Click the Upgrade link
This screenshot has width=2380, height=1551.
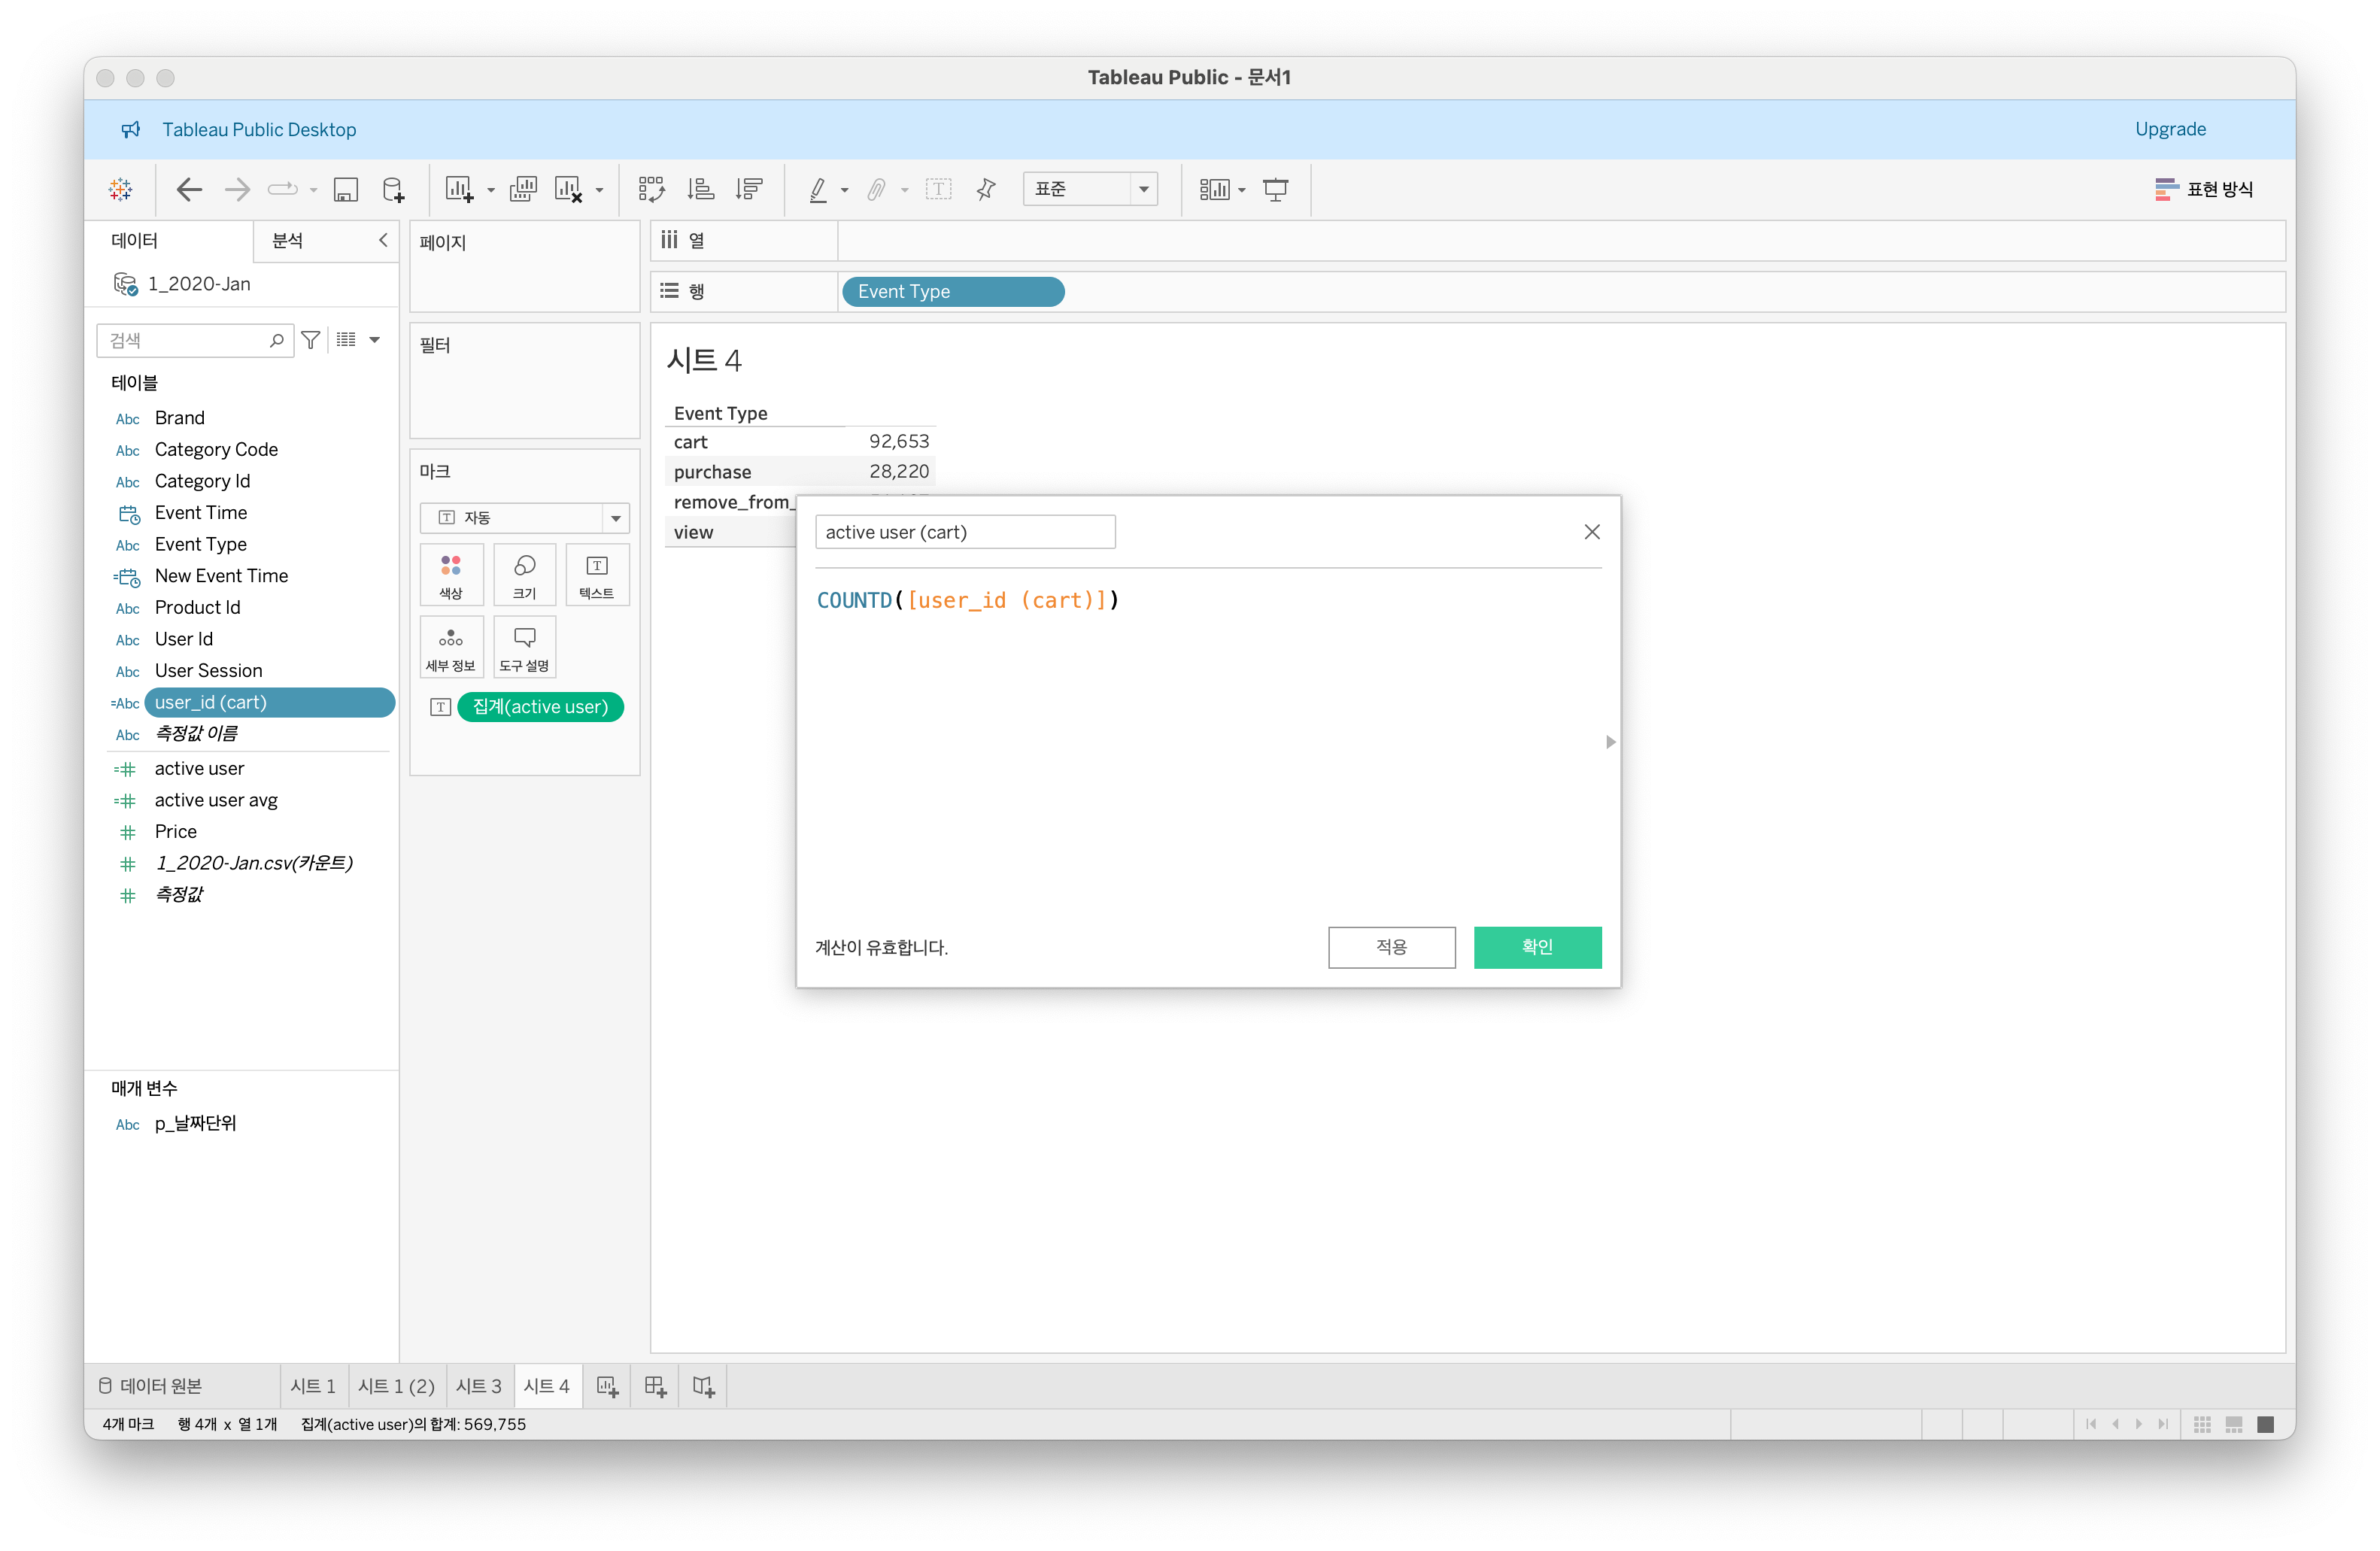click(x=2169, y=129)
